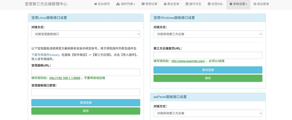Click 测试连接 in the Linux panel
292x120 pixels.
[x=86, y=103]
